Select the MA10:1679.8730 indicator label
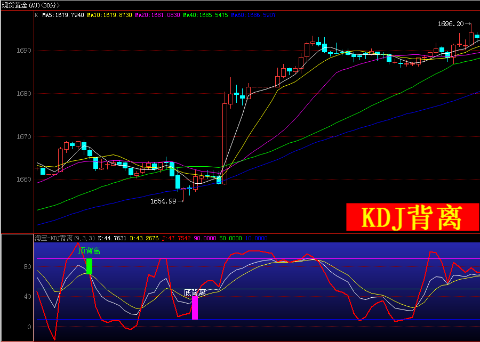 click(x=109, y=15)
